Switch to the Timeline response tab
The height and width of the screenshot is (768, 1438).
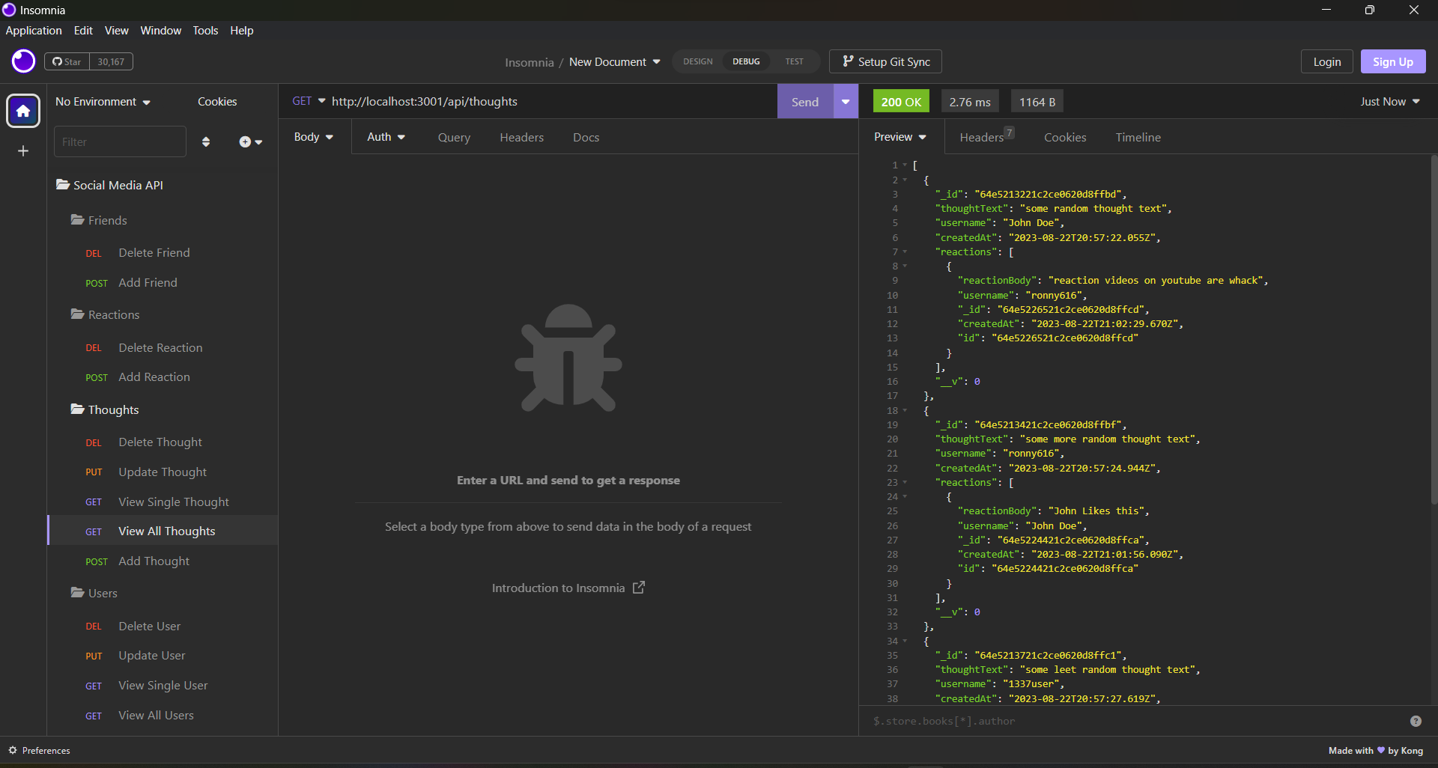click(1138, 137)
